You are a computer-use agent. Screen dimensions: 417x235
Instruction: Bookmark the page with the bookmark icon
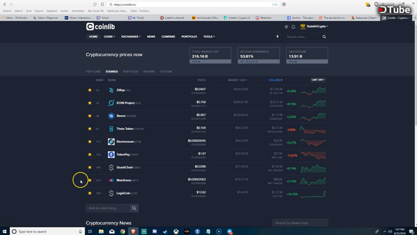click(102, 5)
